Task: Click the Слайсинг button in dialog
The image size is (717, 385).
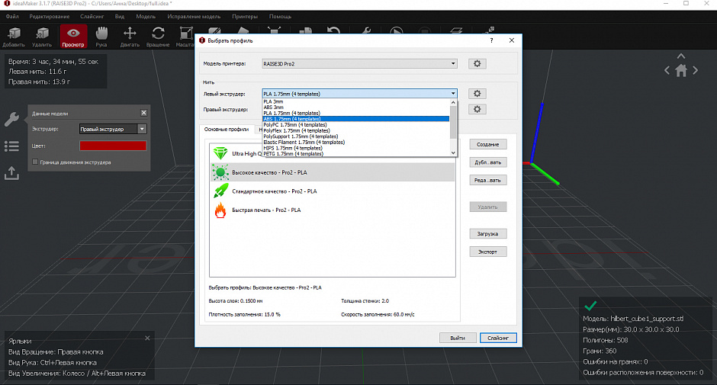Action: point(498,338)
